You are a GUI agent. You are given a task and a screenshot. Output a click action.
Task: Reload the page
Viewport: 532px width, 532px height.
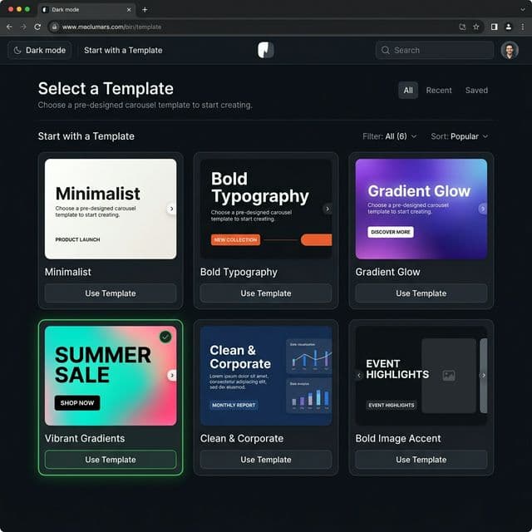(37, 27)
